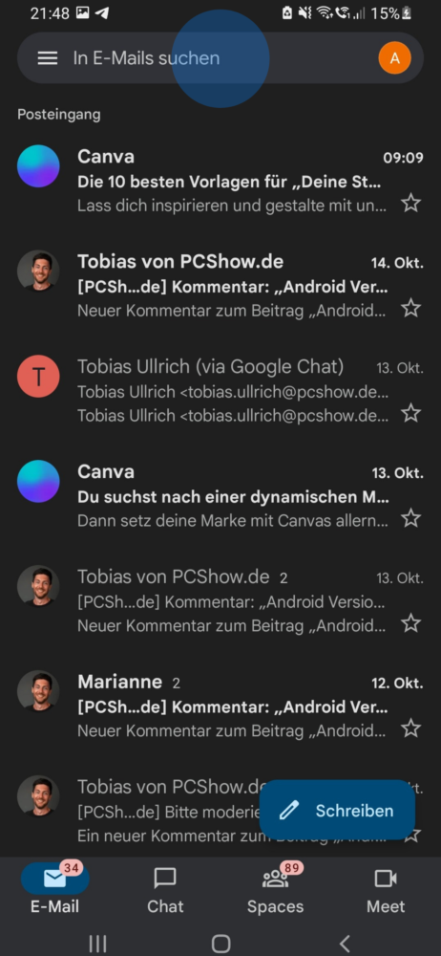Tap the Android home button
The width and height of the screenshot is (441, 956).
(220, 944)
